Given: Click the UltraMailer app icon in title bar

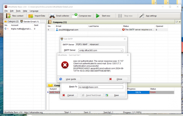Looking at the screenshot, I should (6, 7).
